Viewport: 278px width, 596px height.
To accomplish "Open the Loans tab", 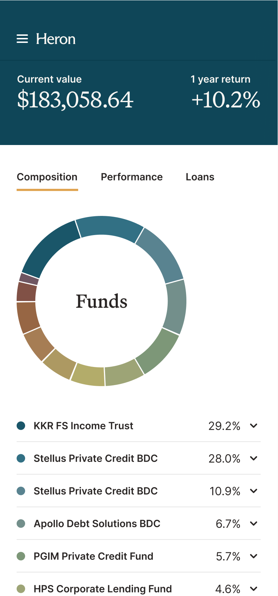I will point(200,177).
